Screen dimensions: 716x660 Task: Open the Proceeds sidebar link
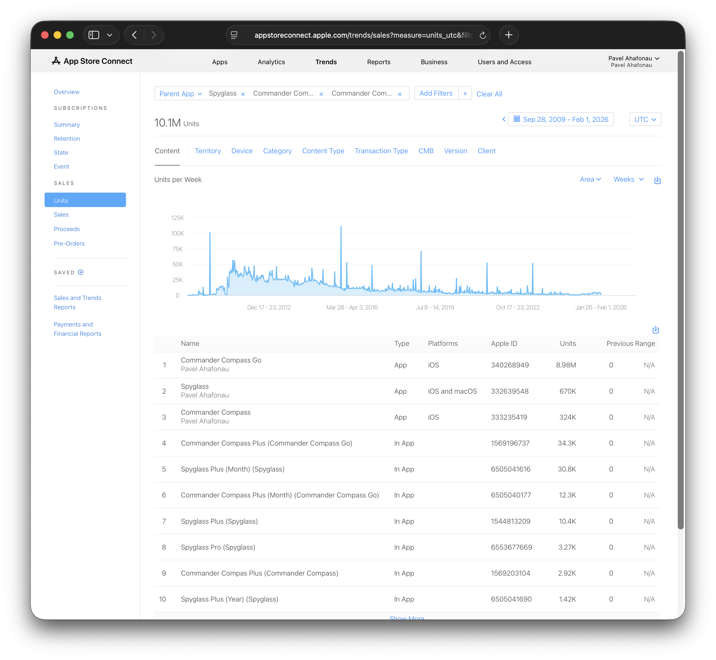pyautogui.click(x=67, y=229)
